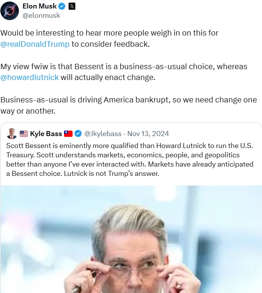This screenshot has width=262, height=293.
Task: Click Elon Musk's blue verified badge
Action: 62,6
